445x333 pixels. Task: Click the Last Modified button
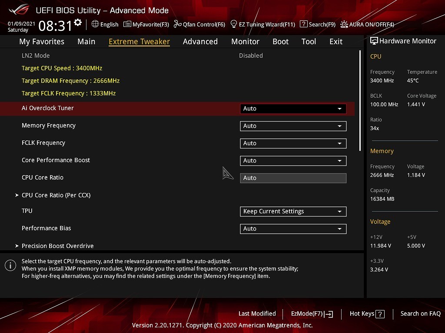257,314
